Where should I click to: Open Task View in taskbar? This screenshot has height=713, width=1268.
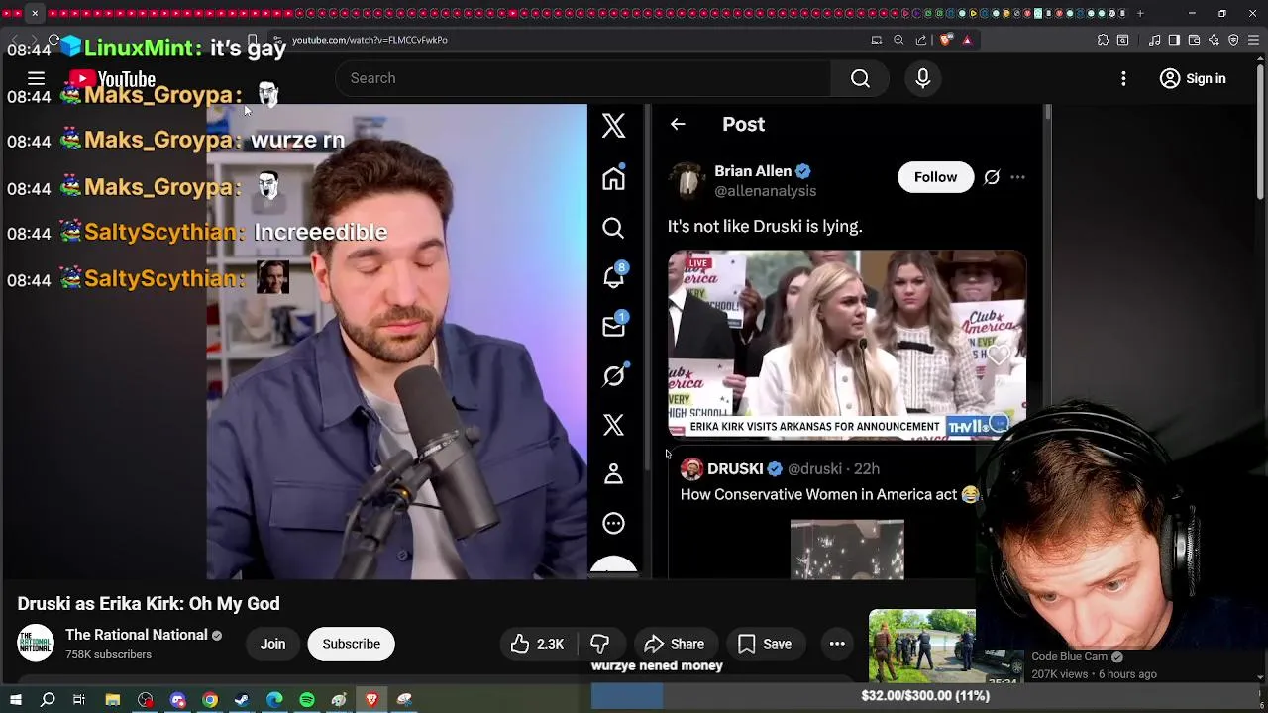click(x=79, y=700)
